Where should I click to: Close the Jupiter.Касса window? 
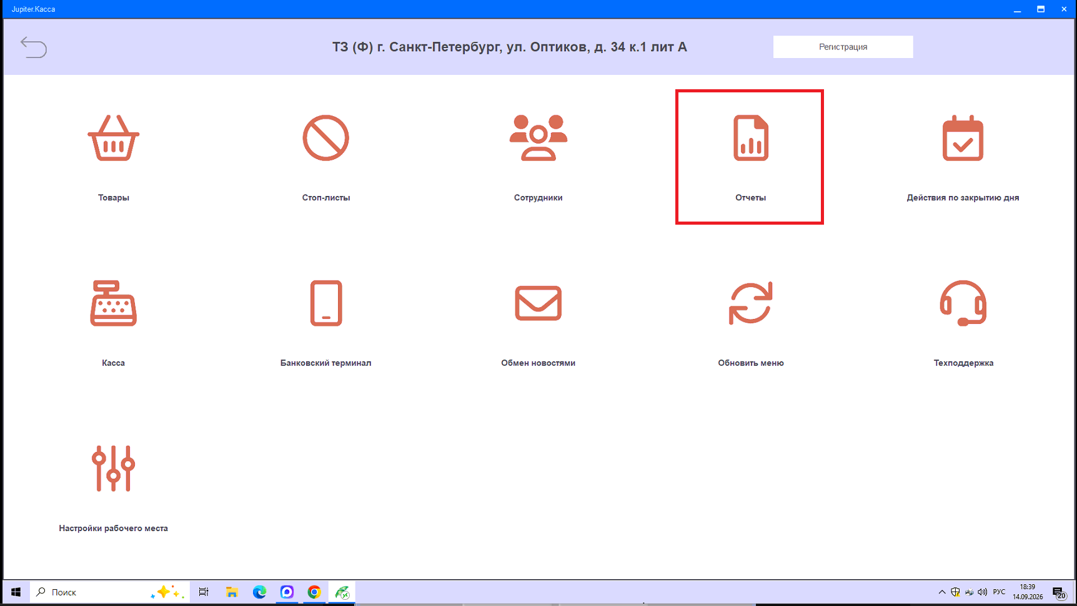(x=1064, y=9)
